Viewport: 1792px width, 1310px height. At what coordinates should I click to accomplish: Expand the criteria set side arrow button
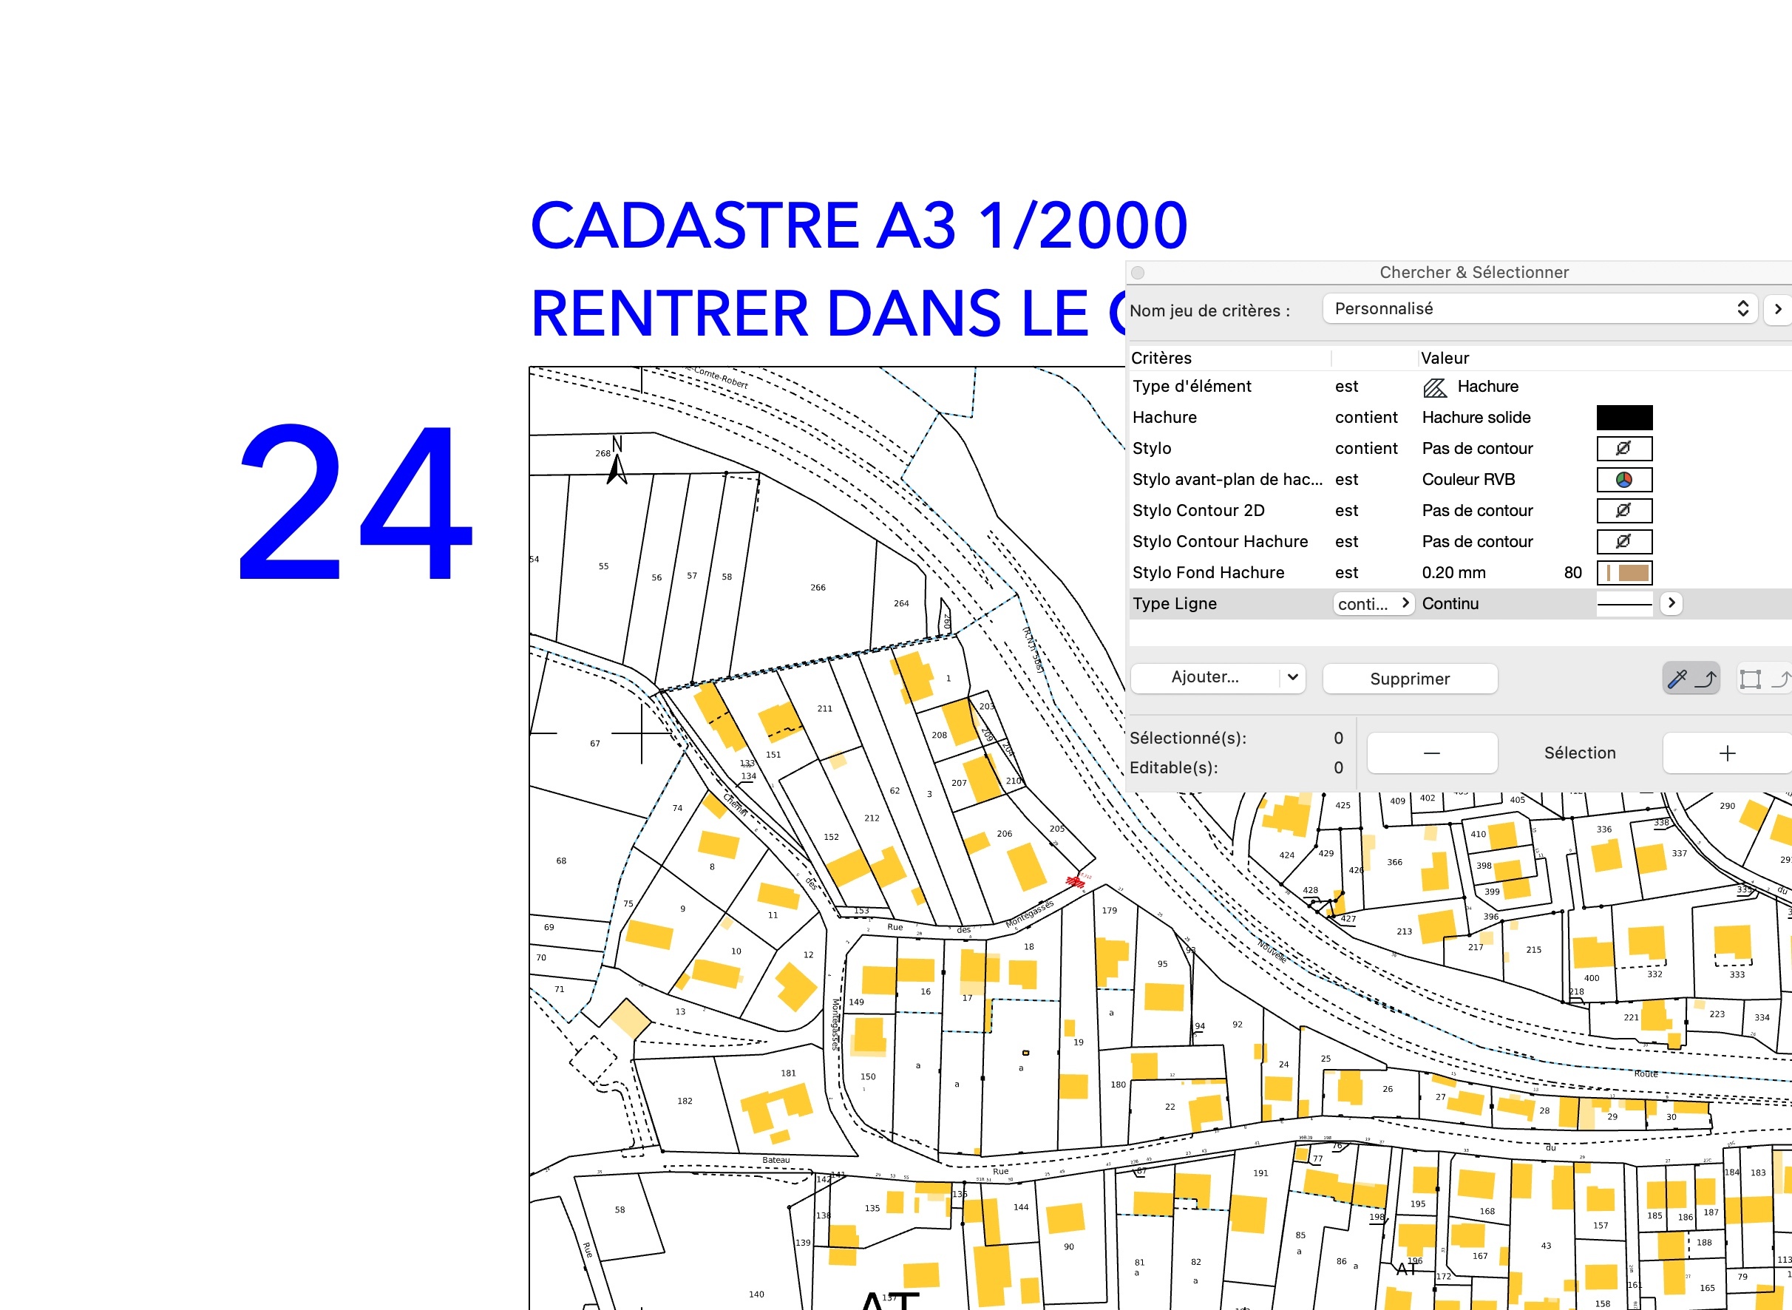point(1778,309)
